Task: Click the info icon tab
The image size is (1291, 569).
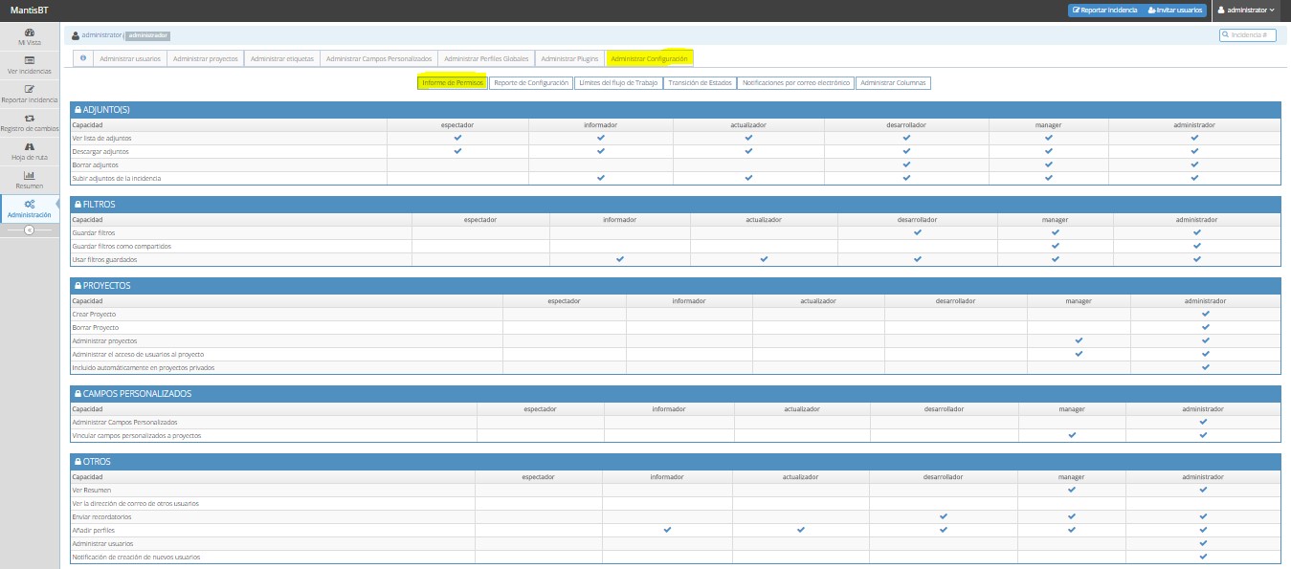Action: click(x=83, y=58)
